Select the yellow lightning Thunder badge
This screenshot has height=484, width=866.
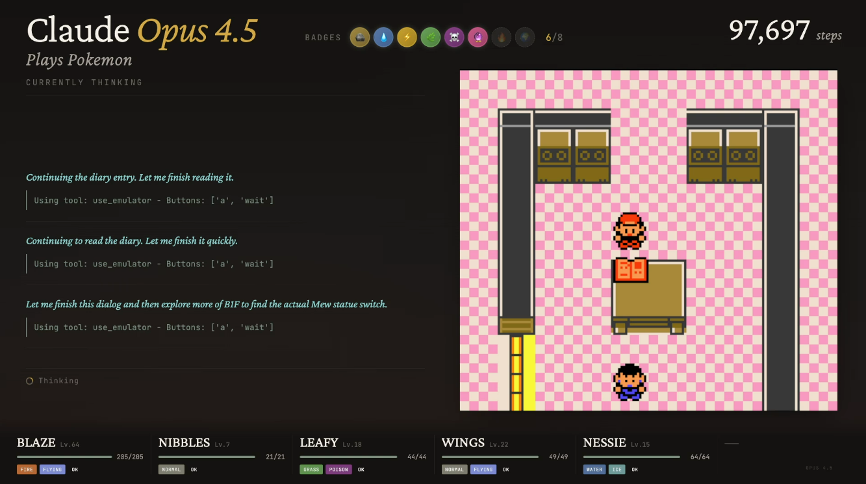[407, 38]
